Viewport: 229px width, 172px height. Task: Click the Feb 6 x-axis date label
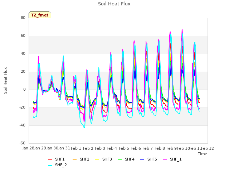pyautogui.click(x=136, y=148)
